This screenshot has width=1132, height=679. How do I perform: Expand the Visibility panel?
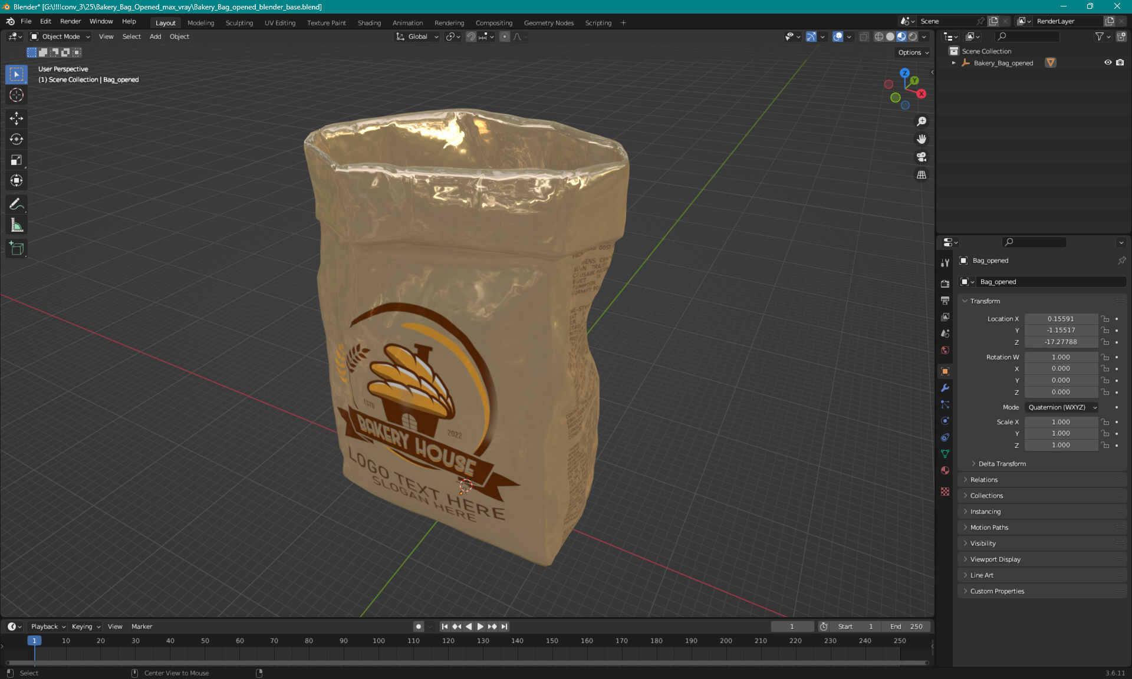pyautogui.click(x=983, y=543)
